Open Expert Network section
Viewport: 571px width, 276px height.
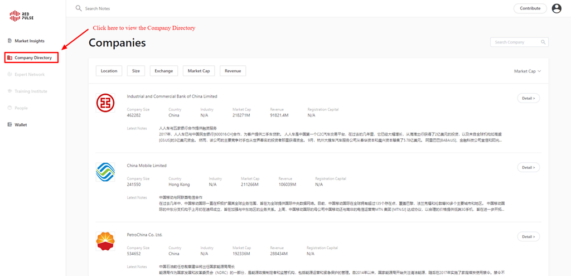click(30, 74)
